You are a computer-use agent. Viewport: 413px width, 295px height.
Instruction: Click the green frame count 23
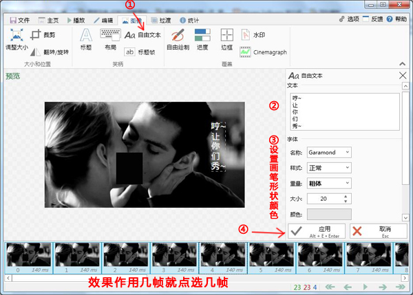pyautogui.click(x=297, y=287)
